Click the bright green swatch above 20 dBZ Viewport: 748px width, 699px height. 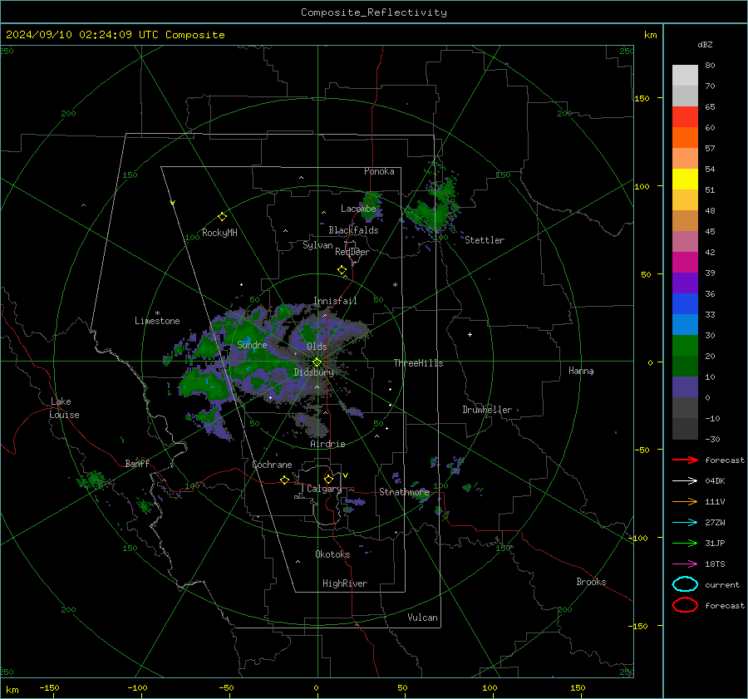coord(685,346)
